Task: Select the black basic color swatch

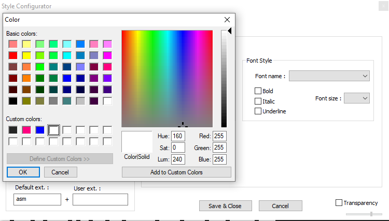Action: click(13, 101)
